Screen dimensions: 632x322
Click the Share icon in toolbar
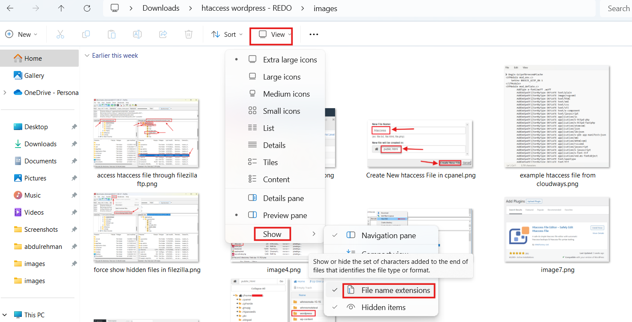163,34
